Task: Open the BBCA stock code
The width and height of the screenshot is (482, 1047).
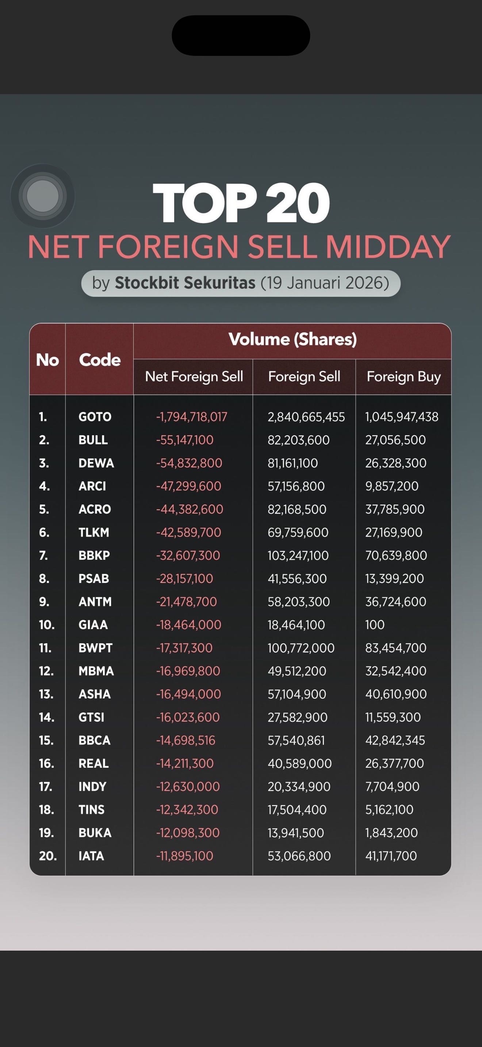Action: click(x=94, y=741)
